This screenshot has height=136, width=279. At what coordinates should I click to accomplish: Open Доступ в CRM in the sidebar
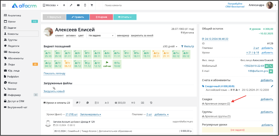pyautogui.click(x=14, y=101)
